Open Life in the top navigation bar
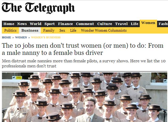168x122 pixels. tap(134, 24)
